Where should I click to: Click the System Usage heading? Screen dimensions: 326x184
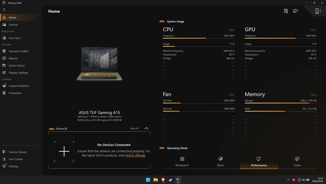[x=175, y=22]
